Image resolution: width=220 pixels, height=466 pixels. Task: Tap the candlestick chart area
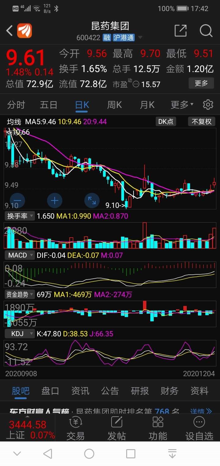click(110, 169)
